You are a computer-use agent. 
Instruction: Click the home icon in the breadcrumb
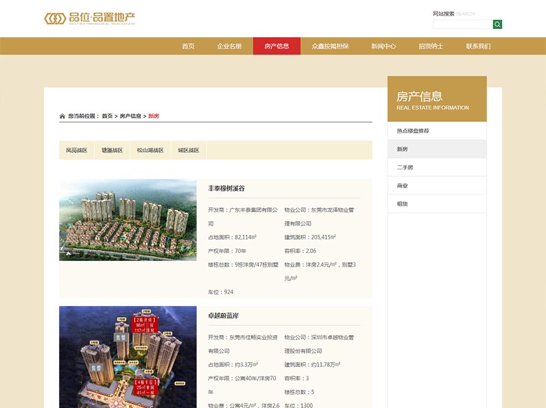[62, 116]
